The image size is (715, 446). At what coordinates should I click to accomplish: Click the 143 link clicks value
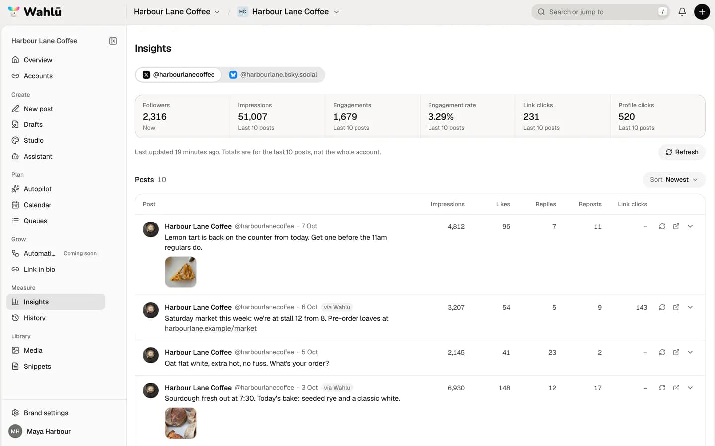pos(642,307)
